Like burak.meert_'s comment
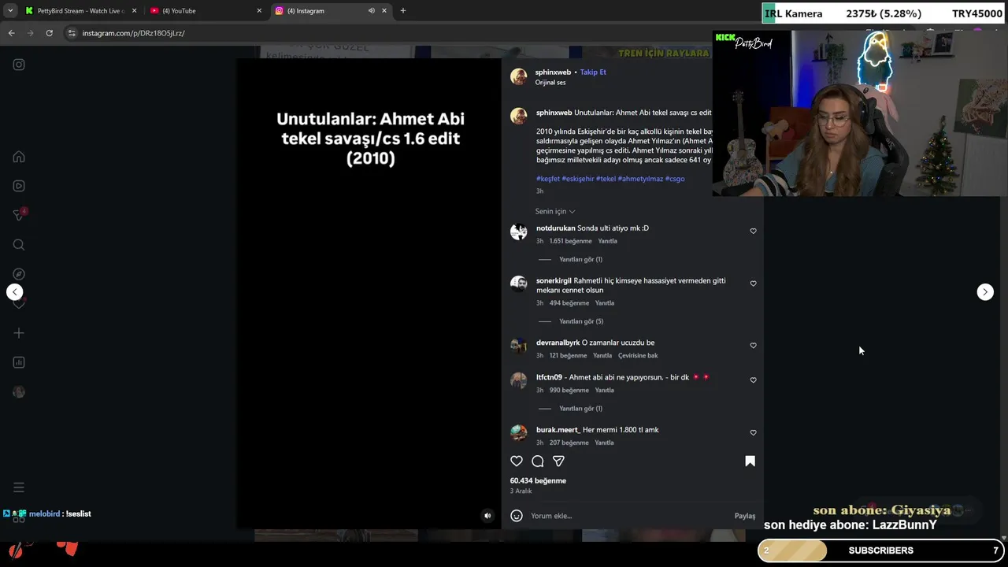The height and width of the screenshot is (567, 1008). [753, 432]
